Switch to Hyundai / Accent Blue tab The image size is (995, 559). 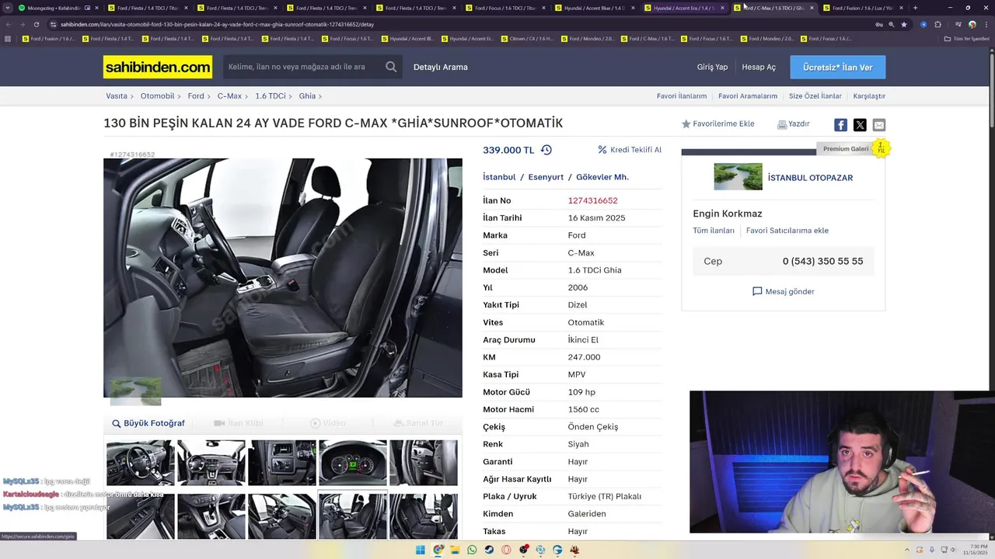595,8
